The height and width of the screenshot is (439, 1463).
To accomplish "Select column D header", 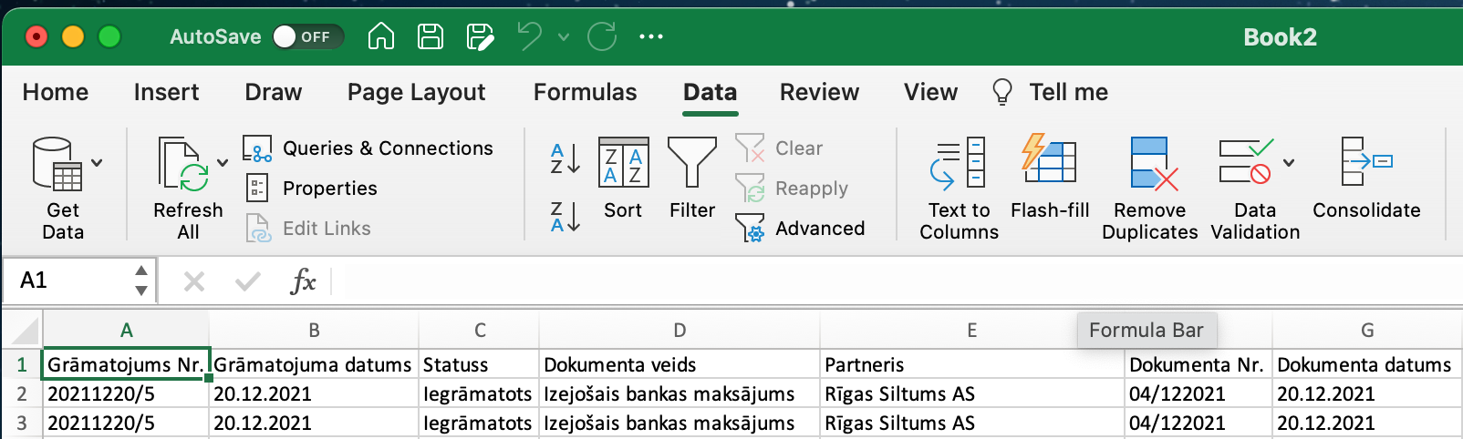I will click(680, 331).
